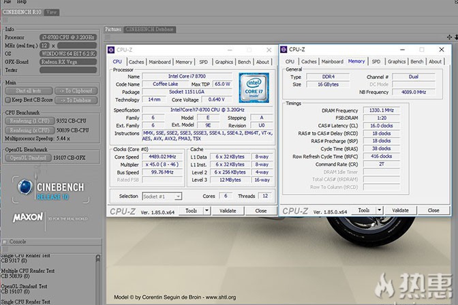Select the Multiplier value x 45.0
Image resolution: width=458 pixels, height=305 pixels.
[162, 164]
